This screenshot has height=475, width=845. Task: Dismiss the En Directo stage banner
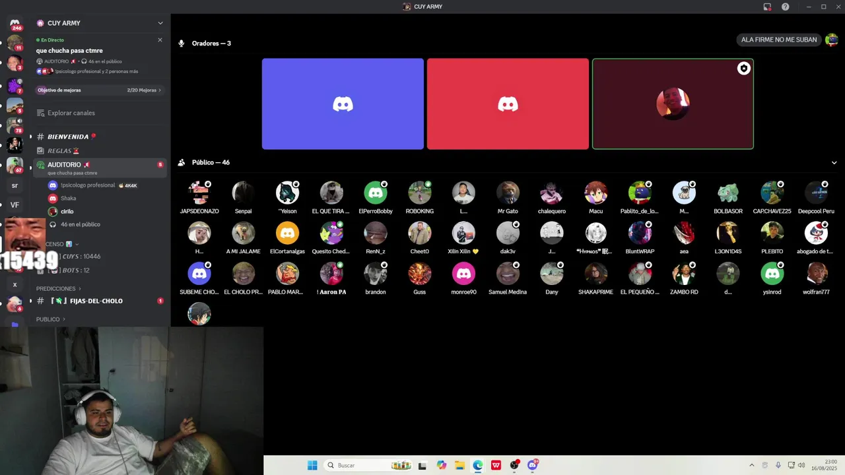tap(160, 40)
